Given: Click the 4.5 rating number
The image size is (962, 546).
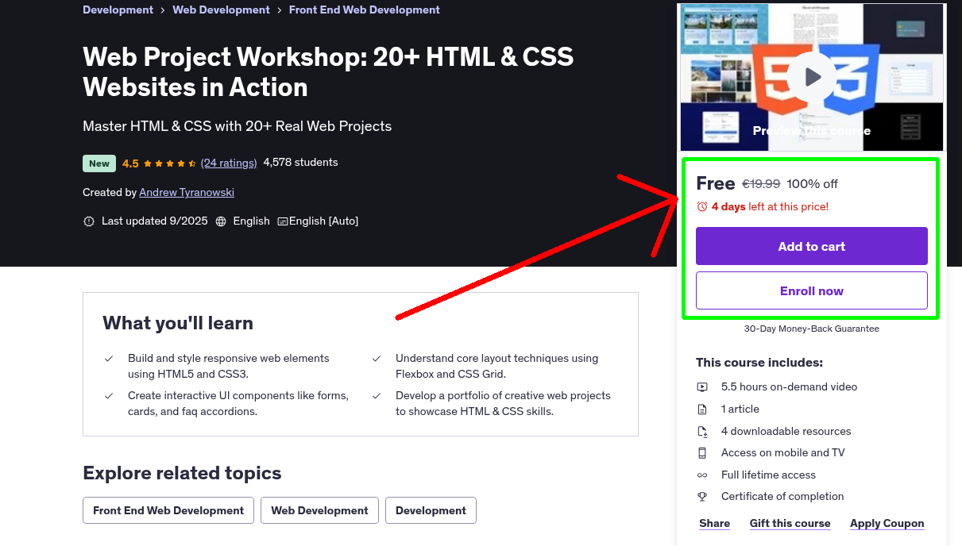Looking at the screenshot, I should [130, 163].
